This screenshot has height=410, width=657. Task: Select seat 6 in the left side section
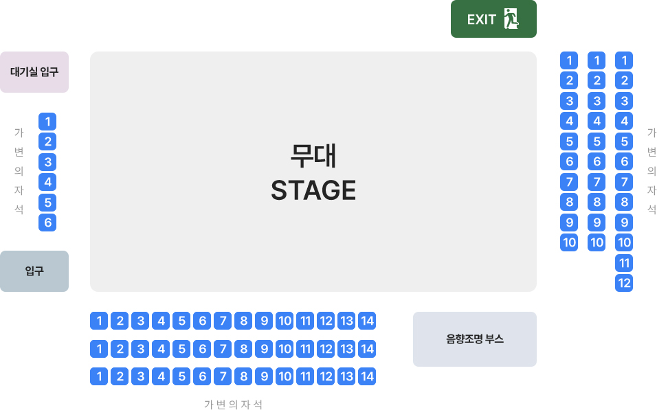click(47, 223)
